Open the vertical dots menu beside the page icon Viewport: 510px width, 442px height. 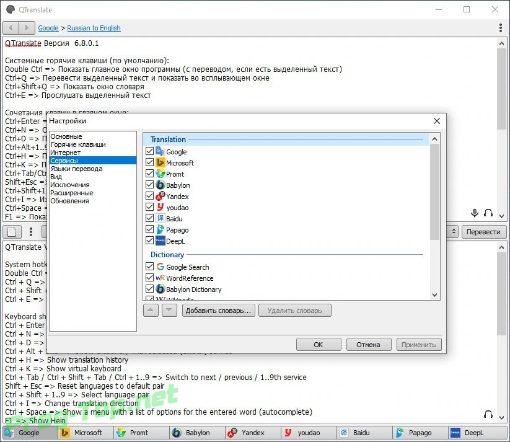(x=31, y=232)
